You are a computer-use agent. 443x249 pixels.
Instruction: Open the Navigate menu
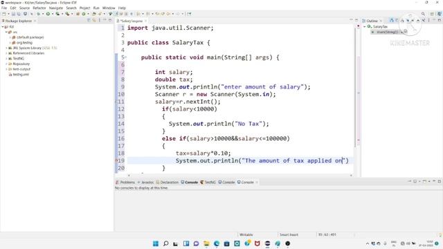pos(56,8)
